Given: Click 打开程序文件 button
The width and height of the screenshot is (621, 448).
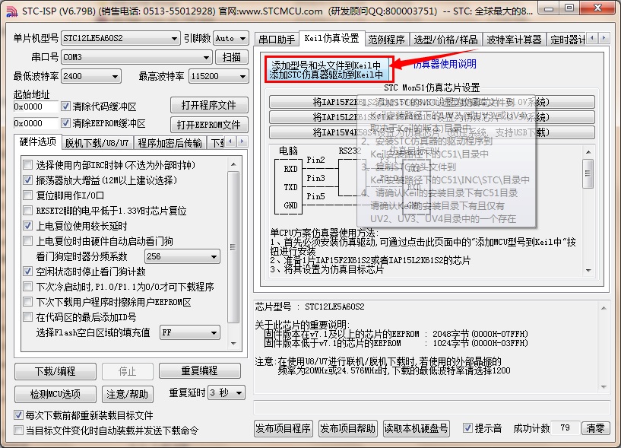Looking at the screenshot, I should point(209,106).
